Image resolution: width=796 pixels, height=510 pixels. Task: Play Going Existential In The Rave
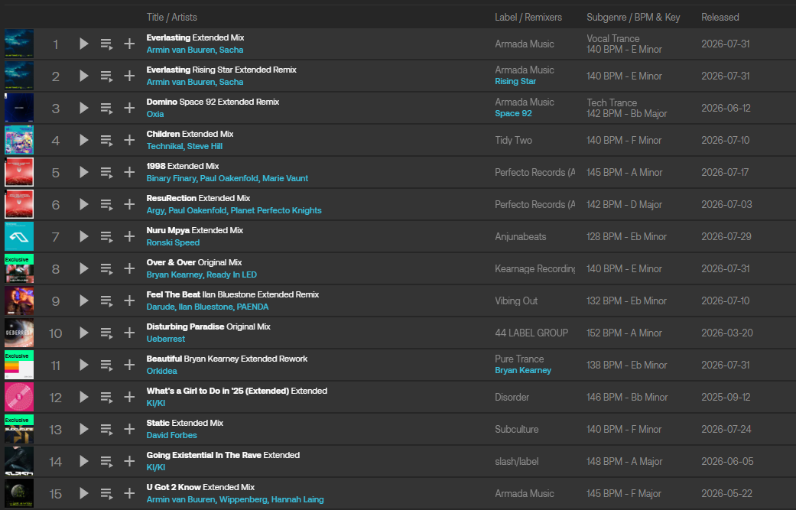click(84, 461)
